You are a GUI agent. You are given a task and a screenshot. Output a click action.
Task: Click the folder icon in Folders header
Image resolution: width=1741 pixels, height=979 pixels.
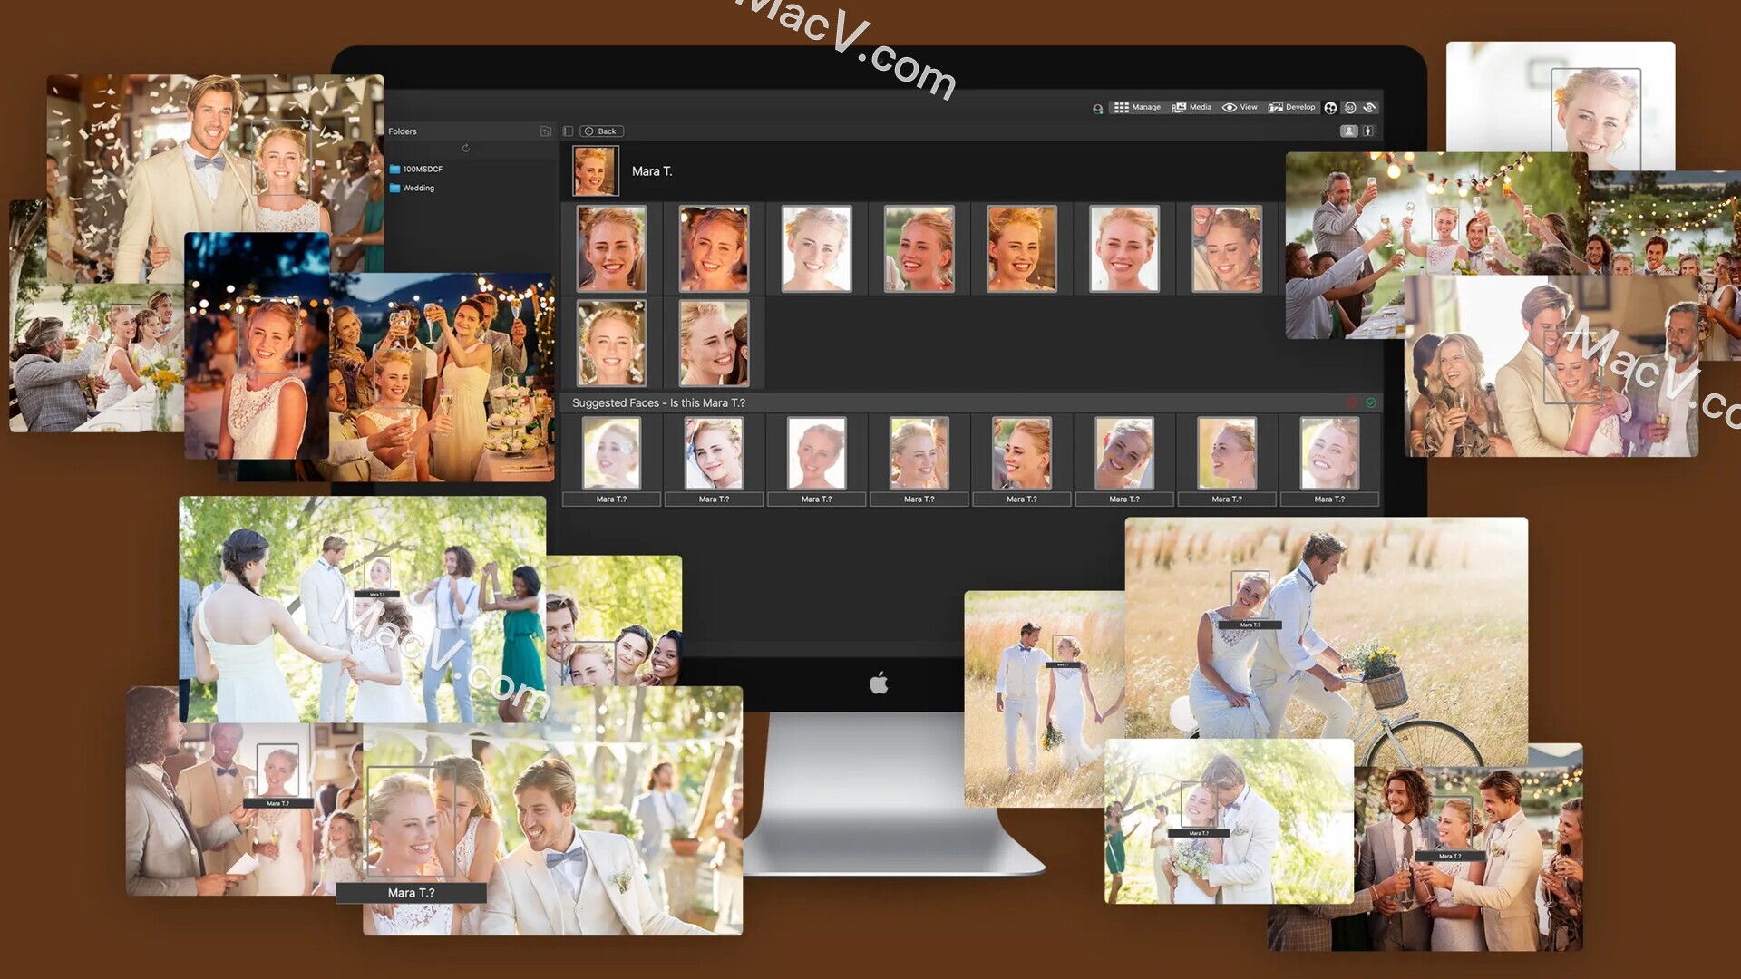(x=546, y=131)
